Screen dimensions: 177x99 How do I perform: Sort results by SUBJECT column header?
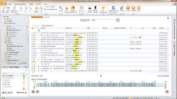point(43,28)
